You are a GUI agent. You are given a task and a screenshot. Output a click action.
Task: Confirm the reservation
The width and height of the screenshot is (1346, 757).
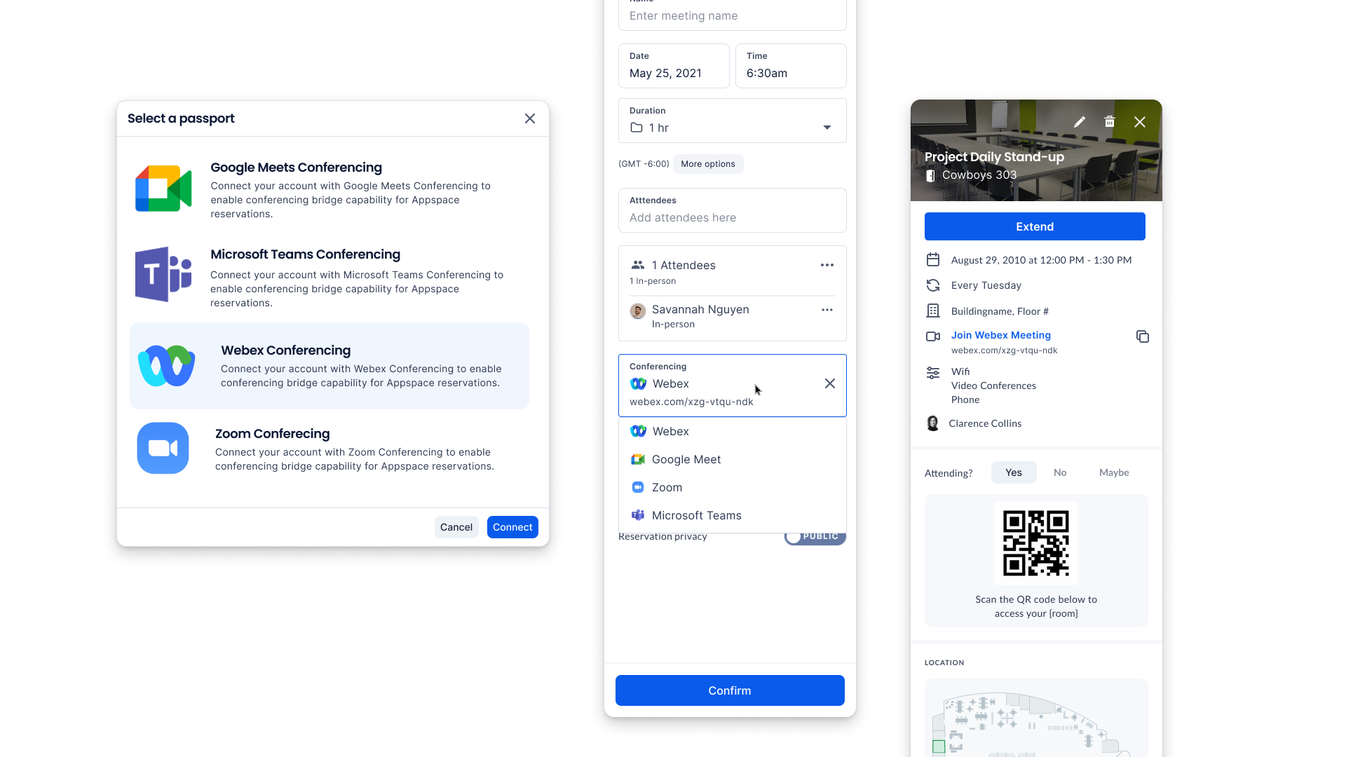pos(730,690)
